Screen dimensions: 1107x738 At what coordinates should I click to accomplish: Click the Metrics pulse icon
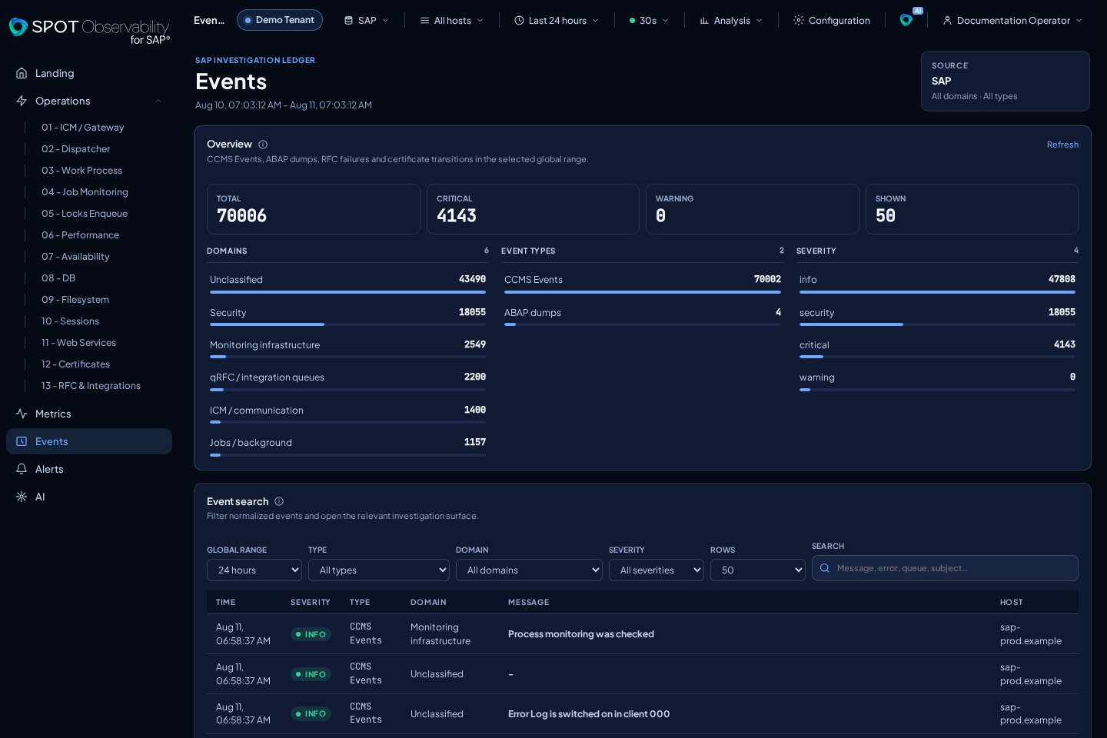[22, 414]
